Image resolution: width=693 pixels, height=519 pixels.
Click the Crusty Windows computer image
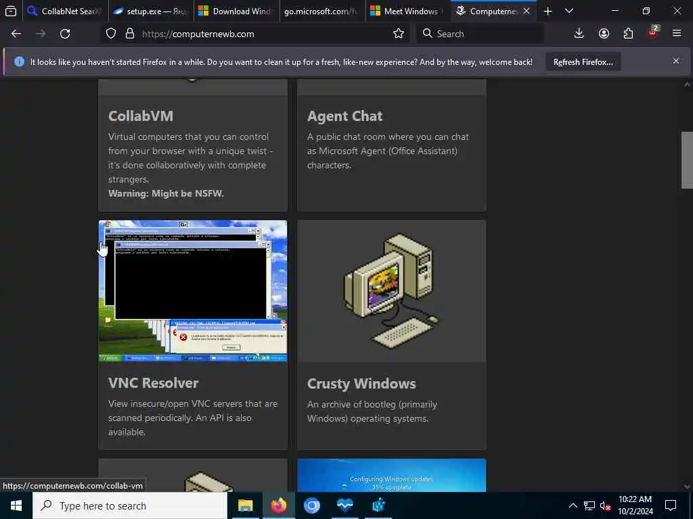point(392,291)
